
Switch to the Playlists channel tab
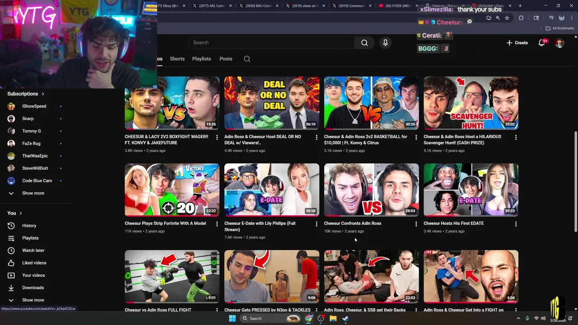tap(201, 59)
